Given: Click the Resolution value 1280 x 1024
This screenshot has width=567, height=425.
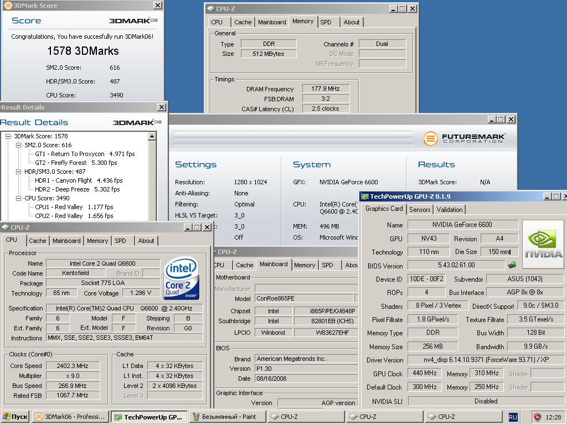Looking at the screenshot, I should pyautogui.click(x=251, y=182).
